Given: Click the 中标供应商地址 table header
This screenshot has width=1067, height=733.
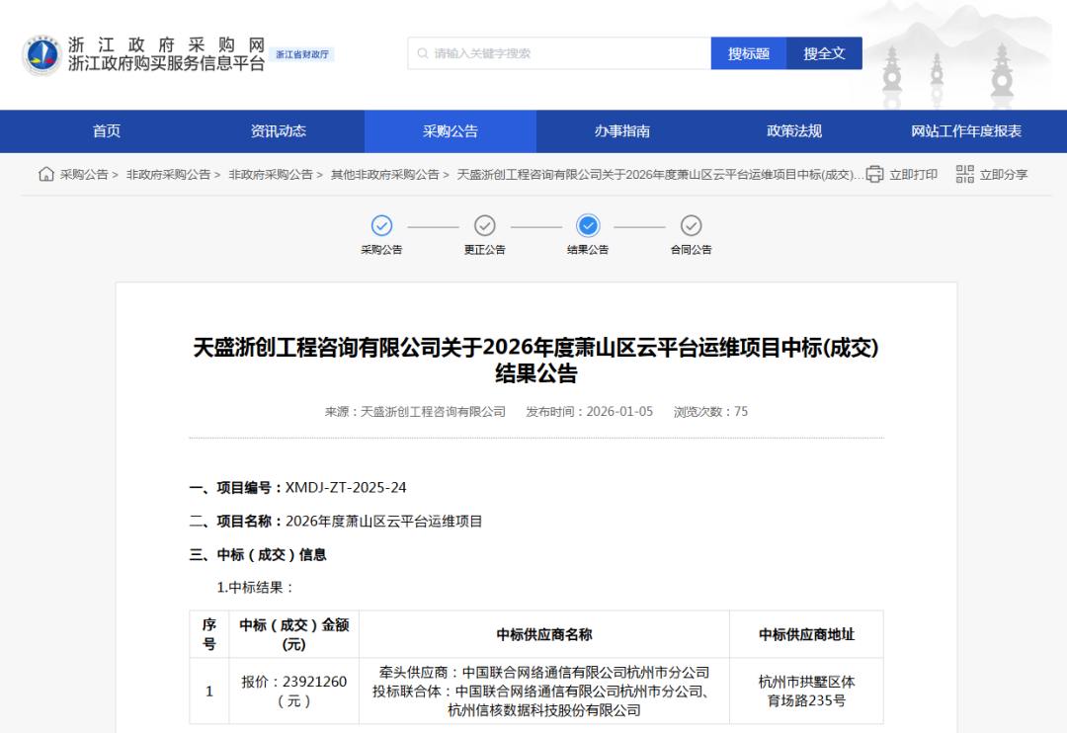Looking at the screenshot, I should point(806,634).
